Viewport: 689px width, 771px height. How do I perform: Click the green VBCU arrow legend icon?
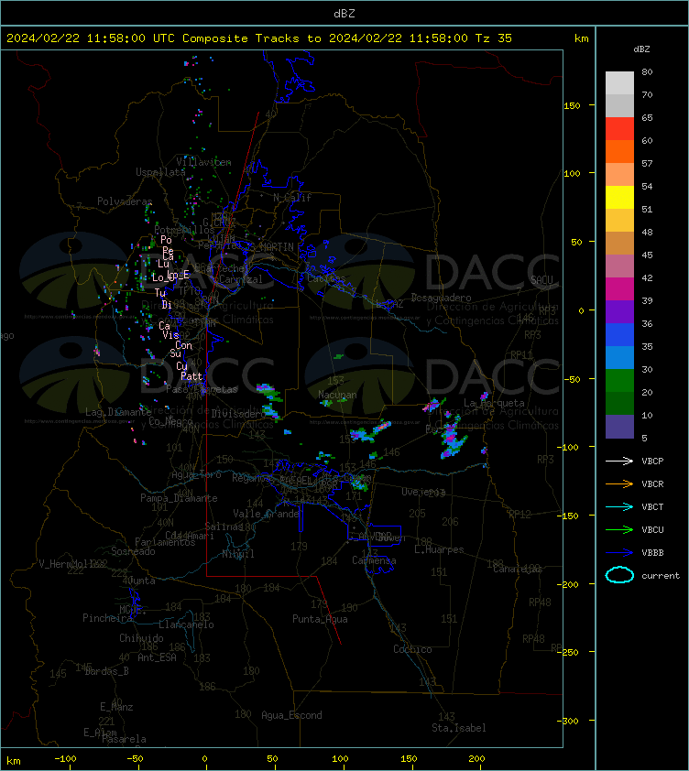click(x=619, y=529)
